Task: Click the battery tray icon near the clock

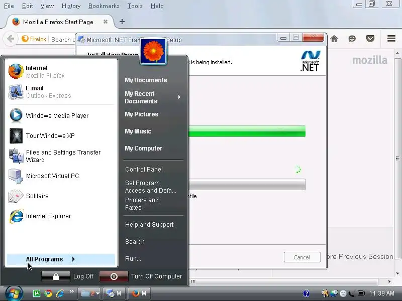Action: click(x=361, y=293)
